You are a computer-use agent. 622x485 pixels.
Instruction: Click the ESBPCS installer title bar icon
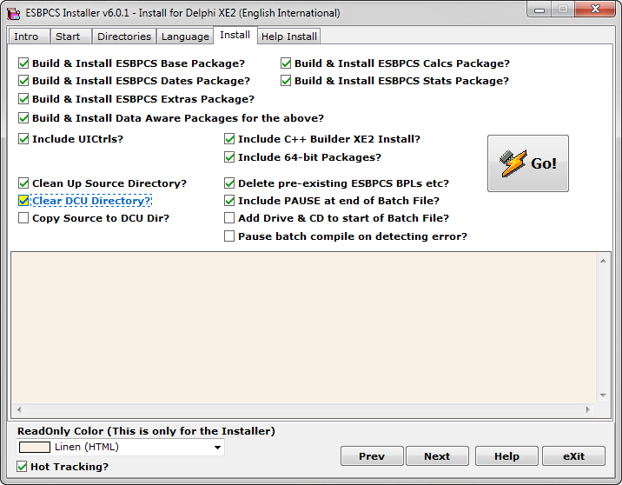point(13,13)
